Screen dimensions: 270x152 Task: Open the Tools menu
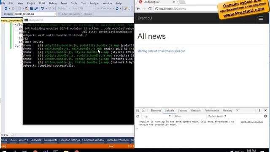click(x=74, y=3)
